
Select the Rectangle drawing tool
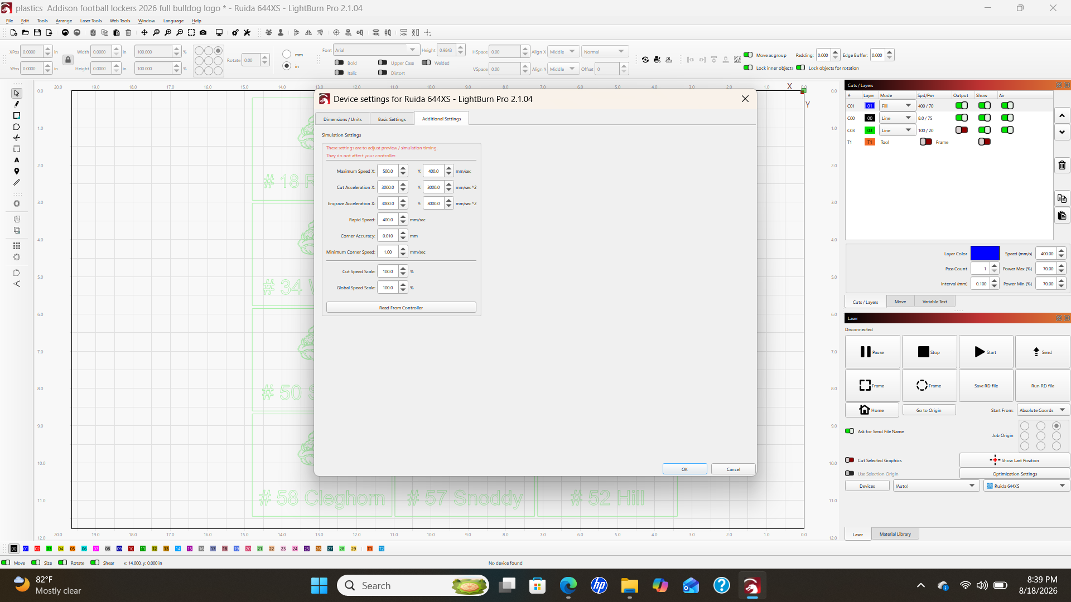tap(17, 115)
